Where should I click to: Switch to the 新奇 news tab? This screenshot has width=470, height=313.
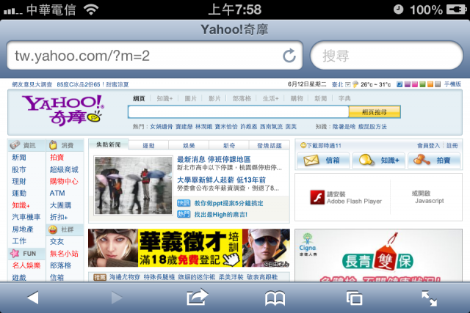[229, 145]
